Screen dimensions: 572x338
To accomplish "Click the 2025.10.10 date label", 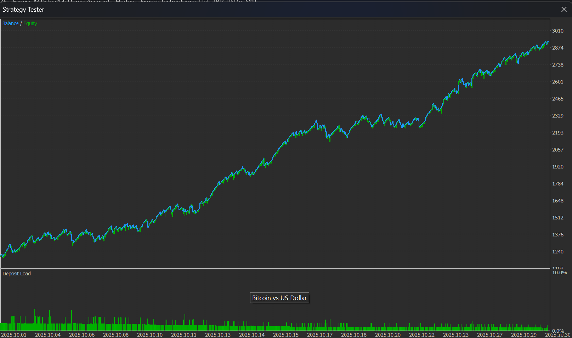I will click(x=150, y=335).
